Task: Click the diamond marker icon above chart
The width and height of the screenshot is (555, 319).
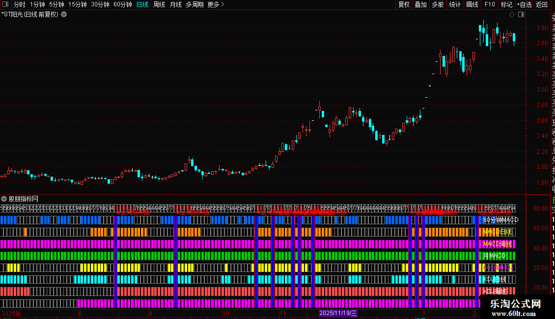Action: coord(512,15)
